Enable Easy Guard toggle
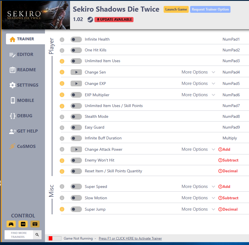249x245 pixels. [76, 127]
